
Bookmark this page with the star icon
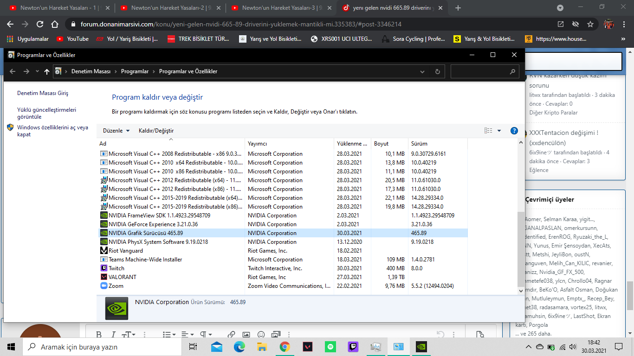click(590, 24)
